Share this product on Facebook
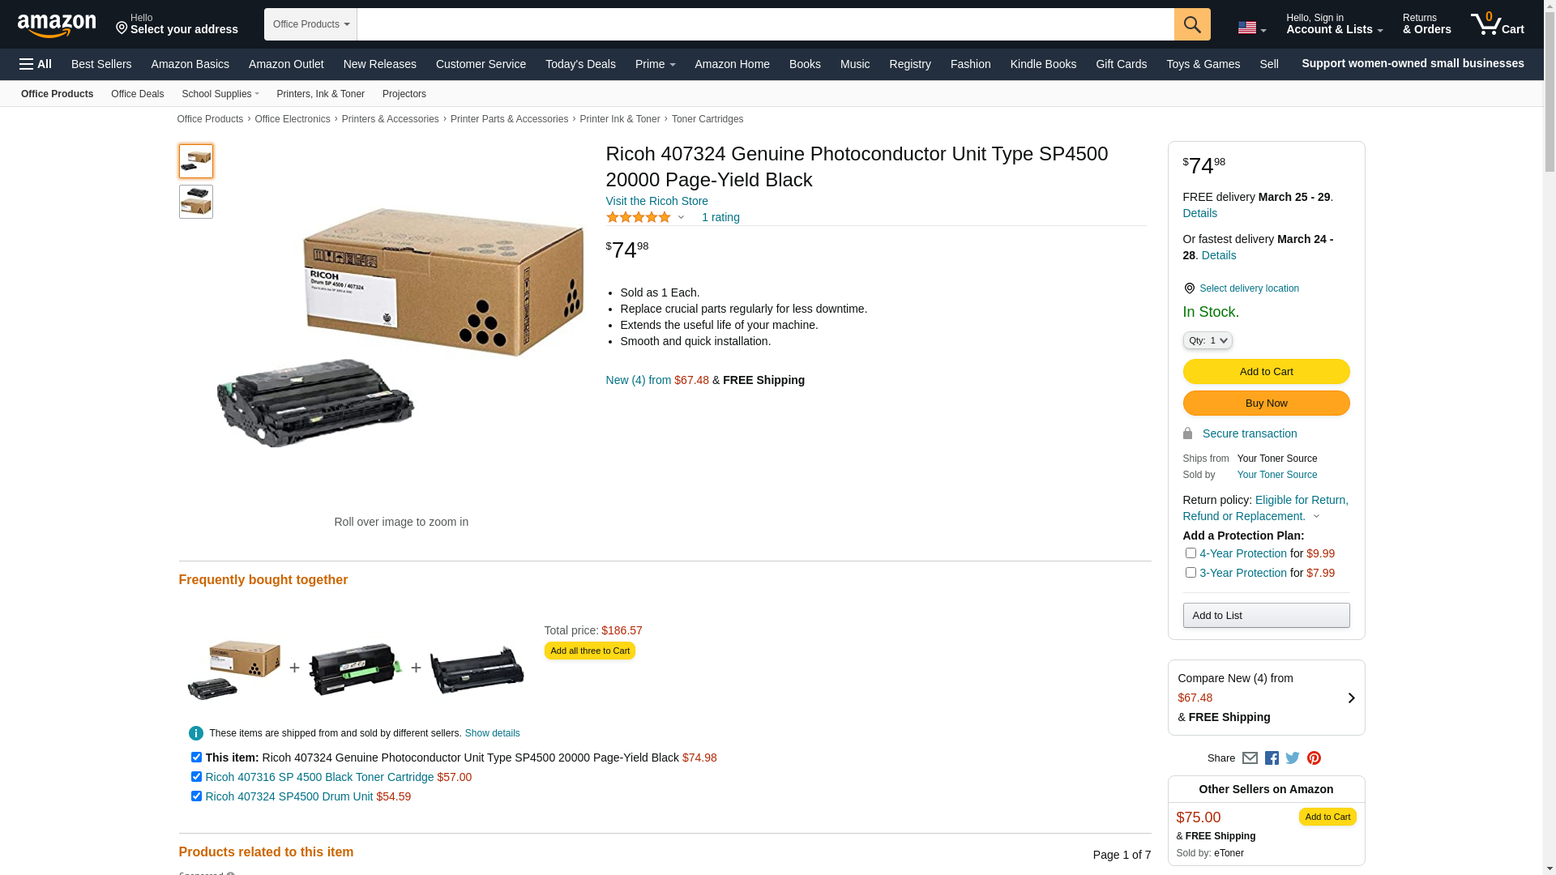 [x=1272, y=758]
